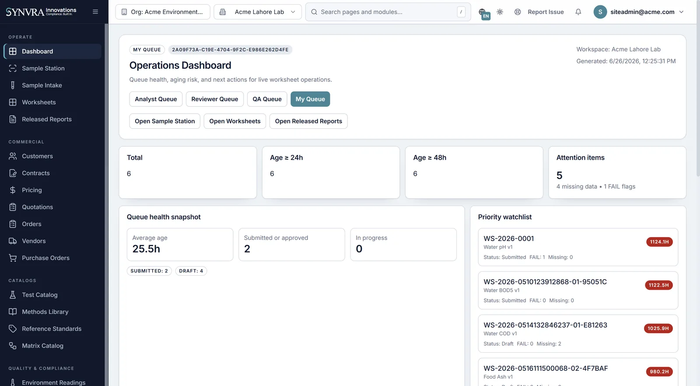Switch to the Analyst Queue tab

point(156,99)
